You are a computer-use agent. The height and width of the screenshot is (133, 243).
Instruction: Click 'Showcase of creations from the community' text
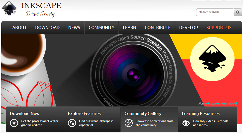pyautogui.click(x=155, y=123)
